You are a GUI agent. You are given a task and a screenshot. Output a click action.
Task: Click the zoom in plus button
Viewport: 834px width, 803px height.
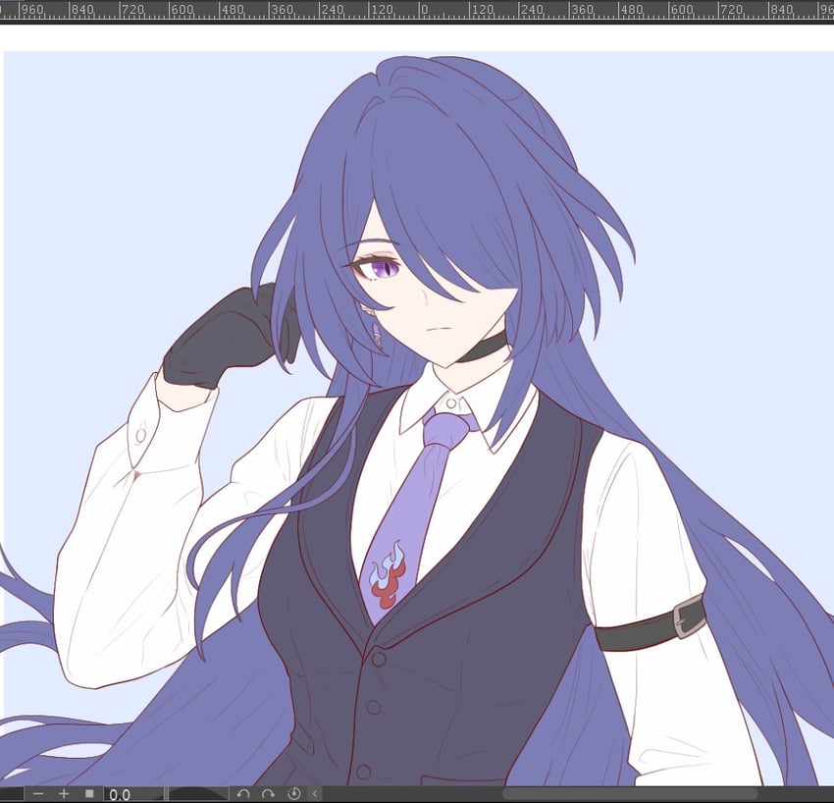coord(64,794)
